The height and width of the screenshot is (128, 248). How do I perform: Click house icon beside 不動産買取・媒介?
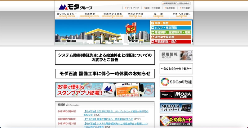pos(153,42)
